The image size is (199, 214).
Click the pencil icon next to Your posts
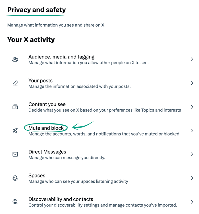(x=15, y=83)
